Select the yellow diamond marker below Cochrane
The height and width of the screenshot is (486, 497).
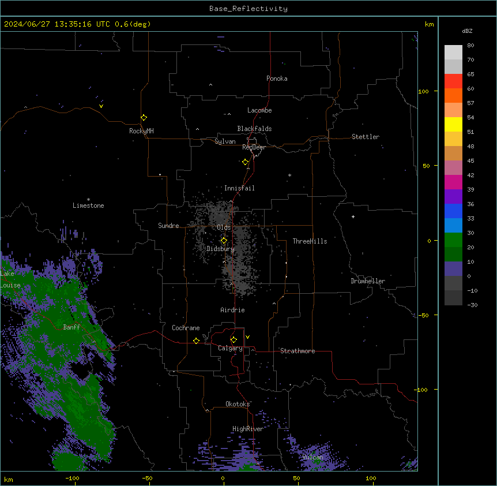(x=196, y=341)
